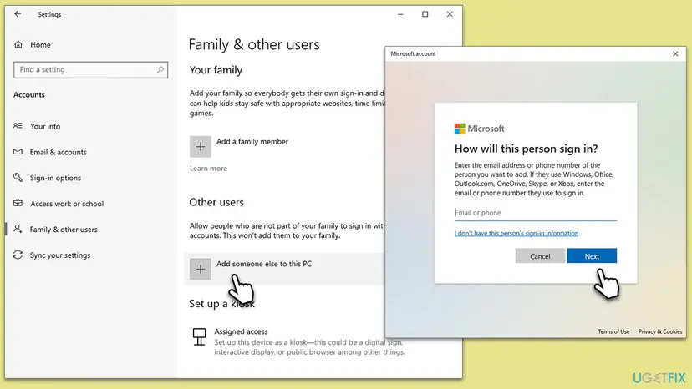
Task: Open Sign-in options page
Action: click(x=56, y=178)
